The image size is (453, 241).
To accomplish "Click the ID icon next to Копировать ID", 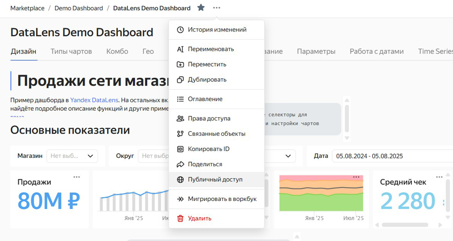I will click(x=180, y=149).
